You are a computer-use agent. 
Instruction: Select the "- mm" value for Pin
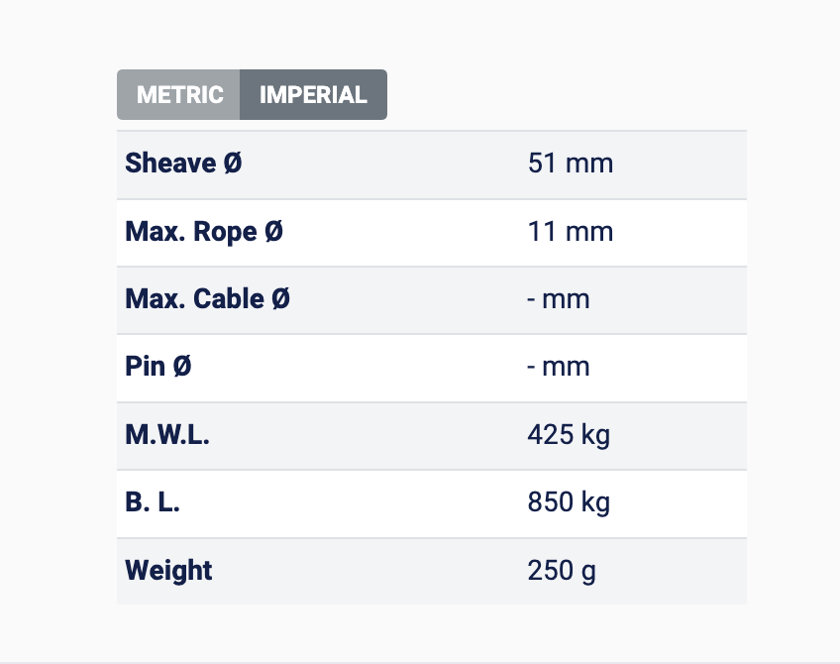point(559,367)
